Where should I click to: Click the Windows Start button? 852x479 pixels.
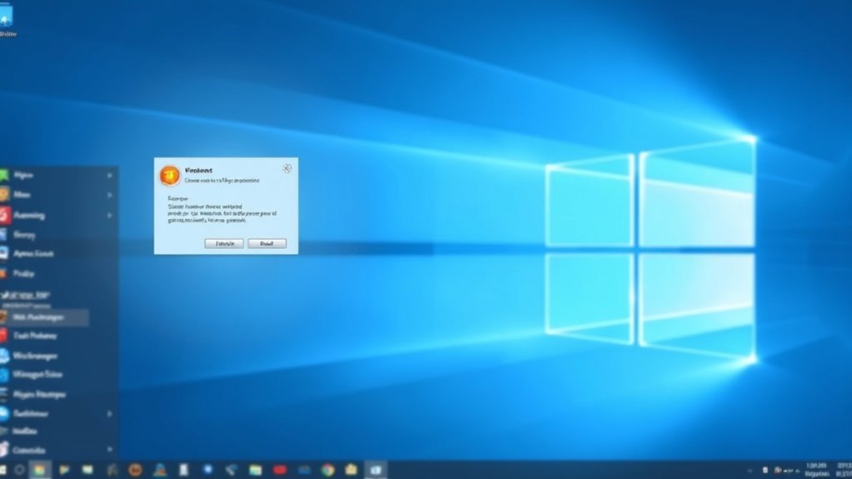tap(3, 470)
